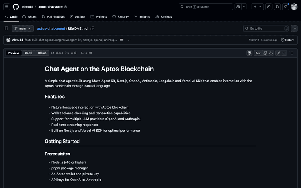The height and width of the screenshot is (188, 301).
Task: Open the pull requests icon in the header
Action: click(x=277, y=7)
